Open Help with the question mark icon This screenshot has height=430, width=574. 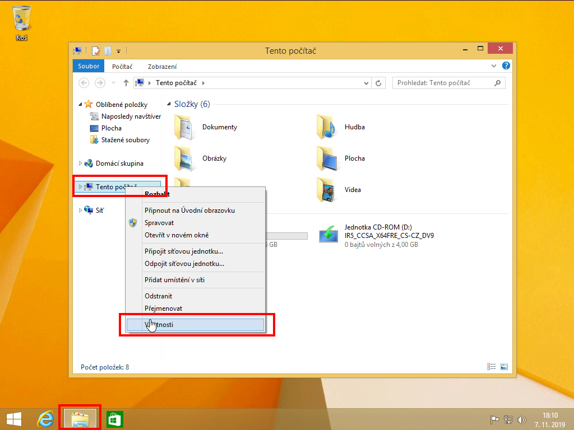(506, 66)
